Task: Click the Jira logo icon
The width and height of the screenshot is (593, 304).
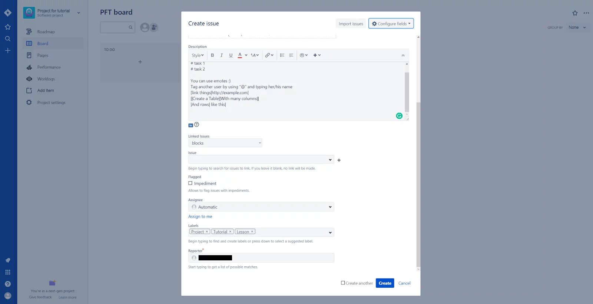Action: [x=8, y=13]
